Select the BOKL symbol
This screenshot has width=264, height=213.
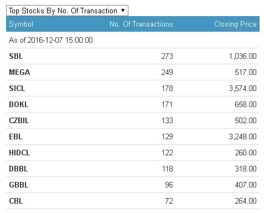pyautogui.click(x=19, y=104)
